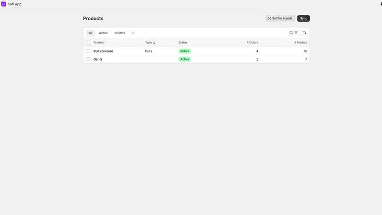Screen dimensions: 382x215
Task: Click the Product column header
Action: point(99,43)
